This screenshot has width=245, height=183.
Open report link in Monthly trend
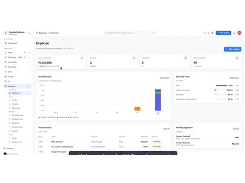165,78
